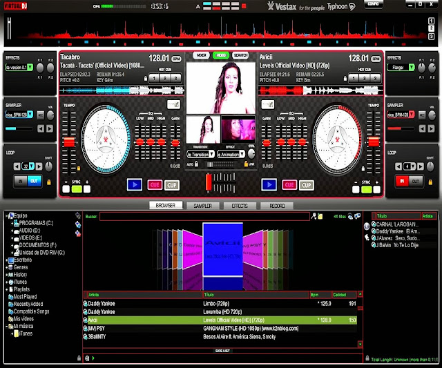Open right sampler sample dropdown
Image resolution: width=442 pixels, height=368 pixels.
coord(412,115)
